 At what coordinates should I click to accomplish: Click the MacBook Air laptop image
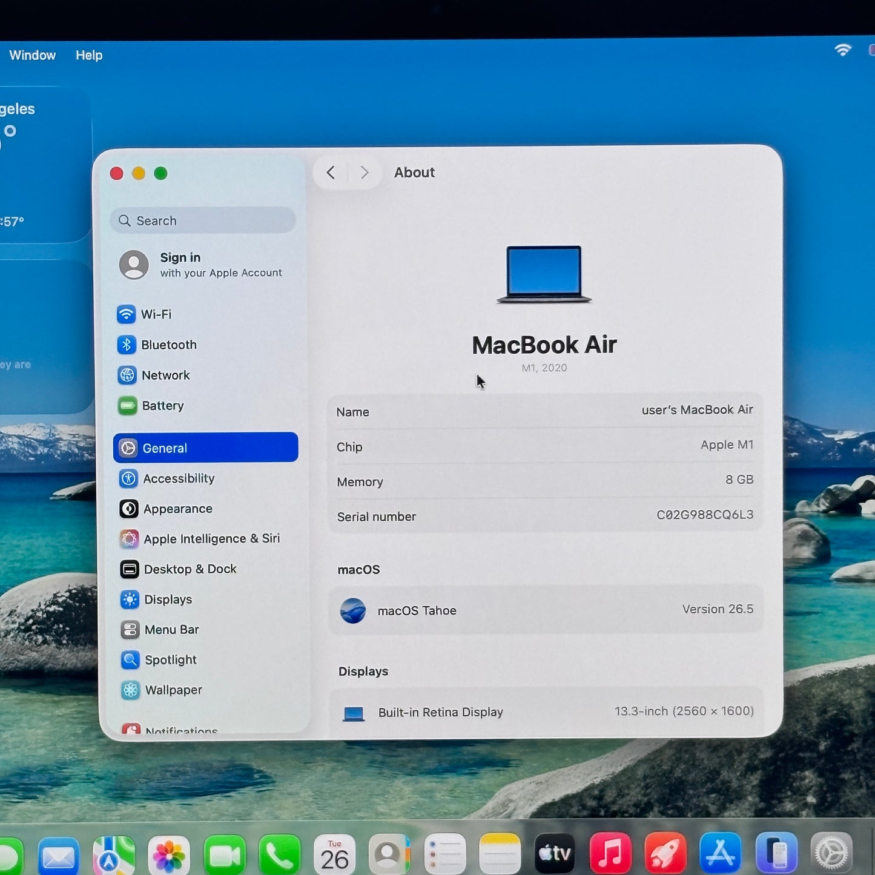(x=544, y=274)
